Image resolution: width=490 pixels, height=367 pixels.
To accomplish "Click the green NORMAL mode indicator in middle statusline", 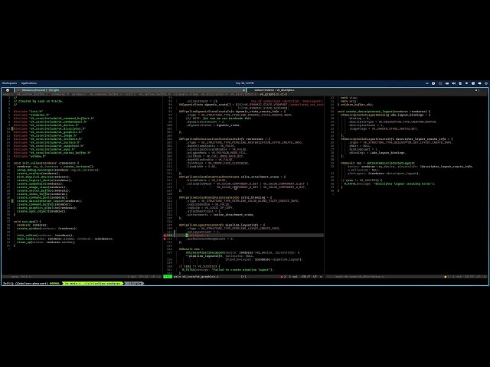I will (168, 277).
